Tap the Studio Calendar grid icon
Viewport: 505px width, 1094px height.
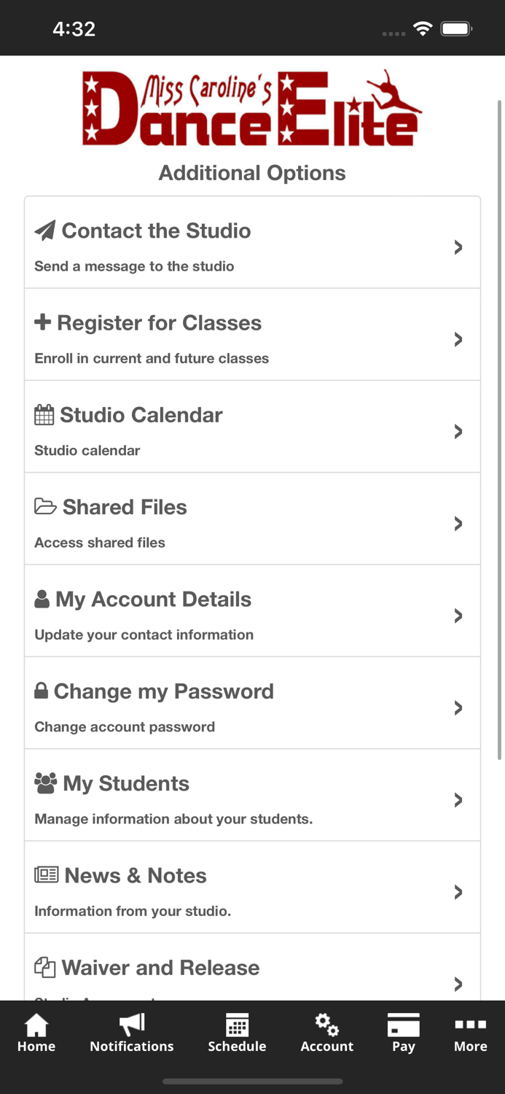click(44, 415)
